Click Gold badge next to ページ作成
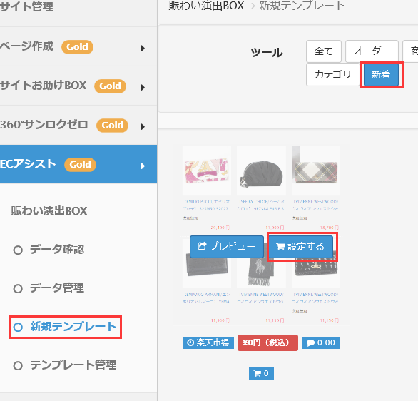 tap(77, 47)
